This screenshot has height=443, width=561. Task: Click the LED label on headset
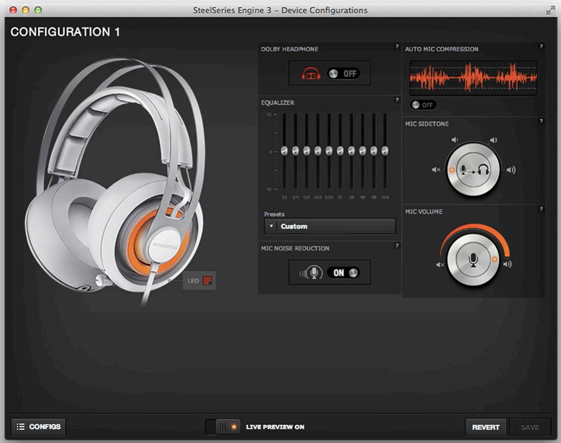(193, 281)
